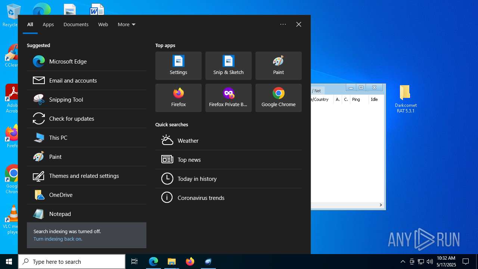
Task: Open safely remove hardware tray icon
Action: [x=412, y=262]
